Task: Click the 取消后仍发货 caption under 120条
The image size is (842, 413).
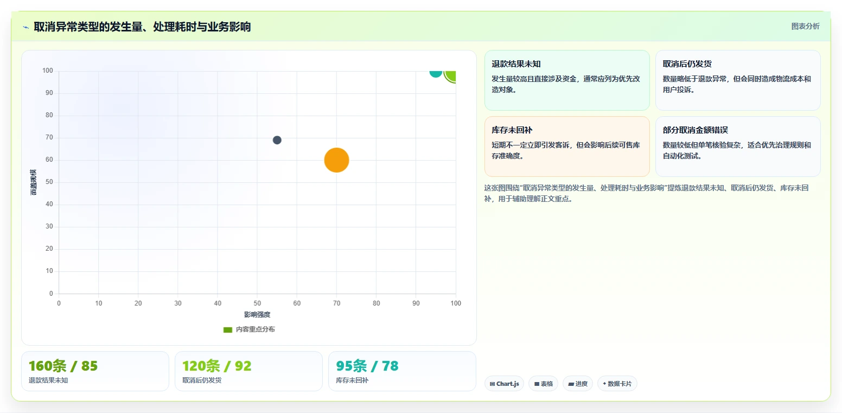Action: coord(202,380)
